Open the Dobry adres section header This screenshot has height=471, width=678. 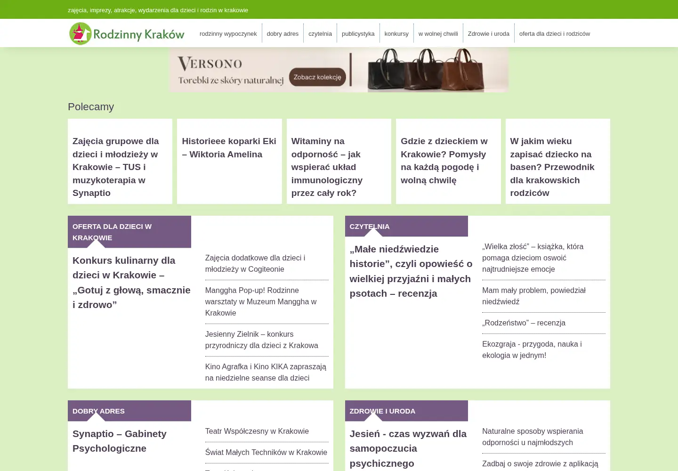pos(129,411)
